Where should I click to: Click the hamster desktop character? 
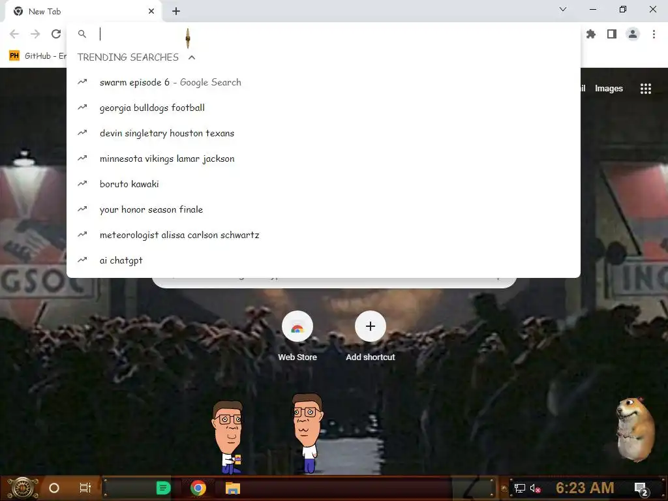(635, 429)
